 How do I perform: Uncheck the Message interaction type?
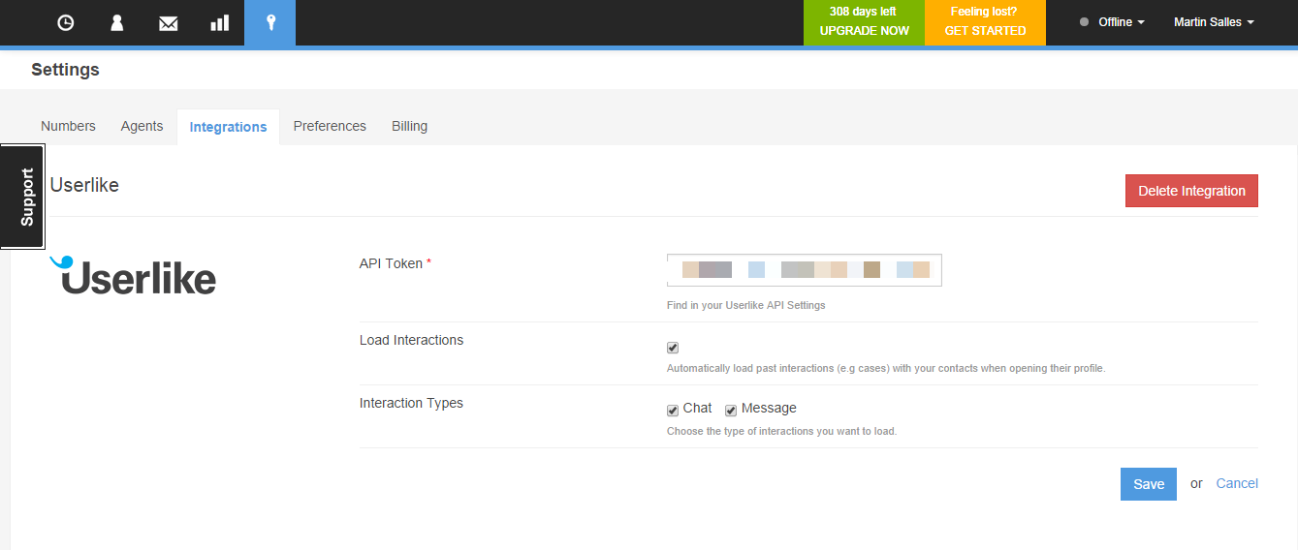pos(731,410)
